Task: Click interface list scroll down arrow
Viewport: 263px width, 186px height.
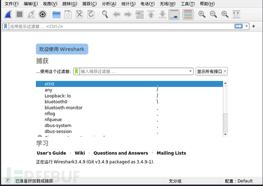Action: point(225,134)
